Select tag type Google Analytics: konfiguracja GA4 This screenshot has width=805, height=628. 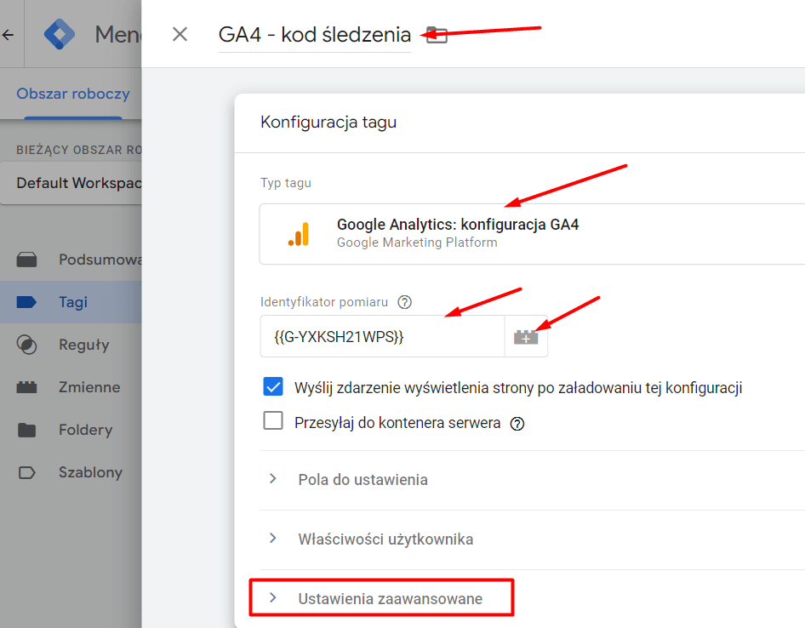point(532,234)
